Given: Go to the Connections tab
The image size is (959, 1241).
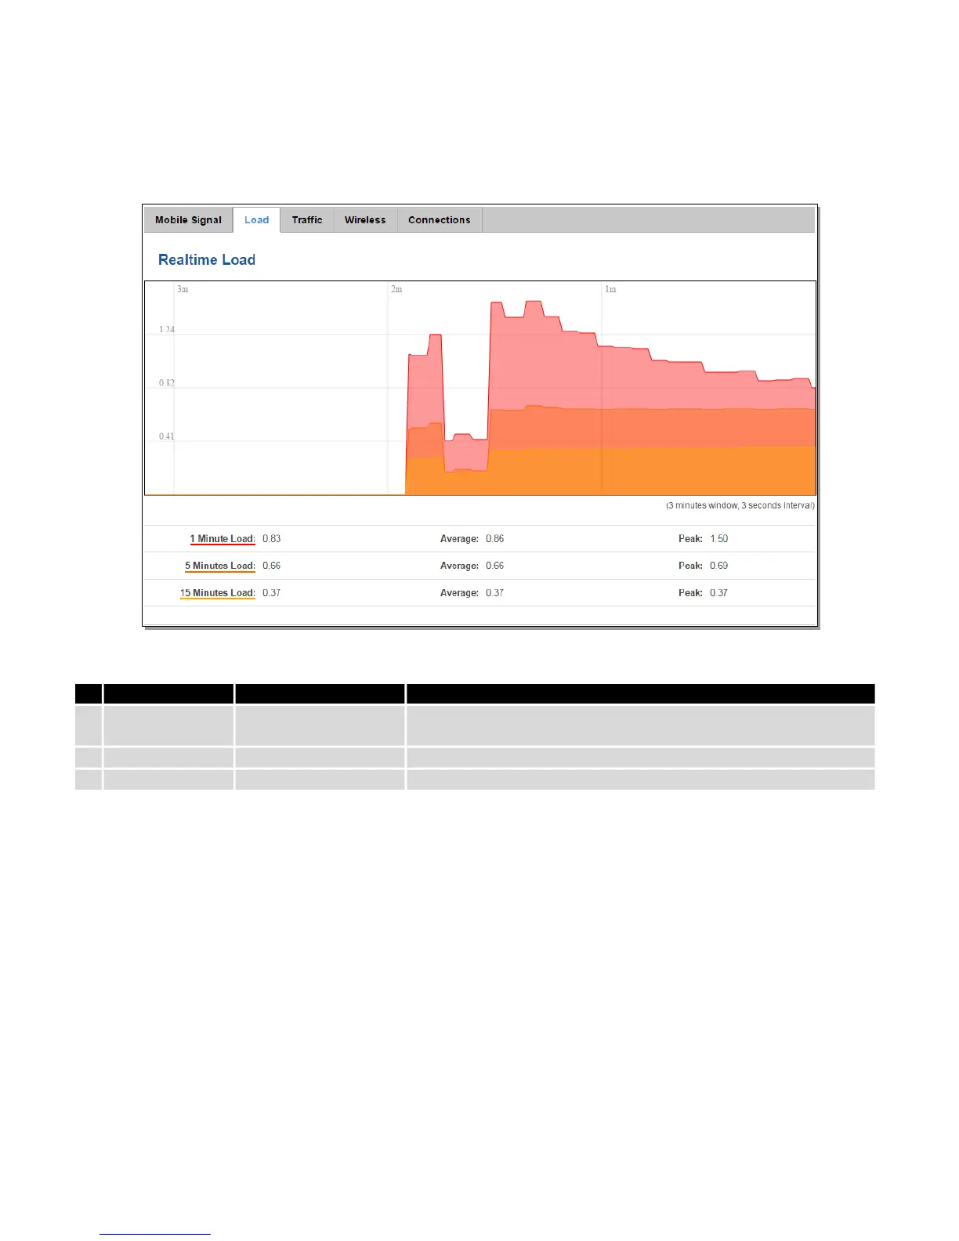Looking at the screenshot, I should [440, 220].
